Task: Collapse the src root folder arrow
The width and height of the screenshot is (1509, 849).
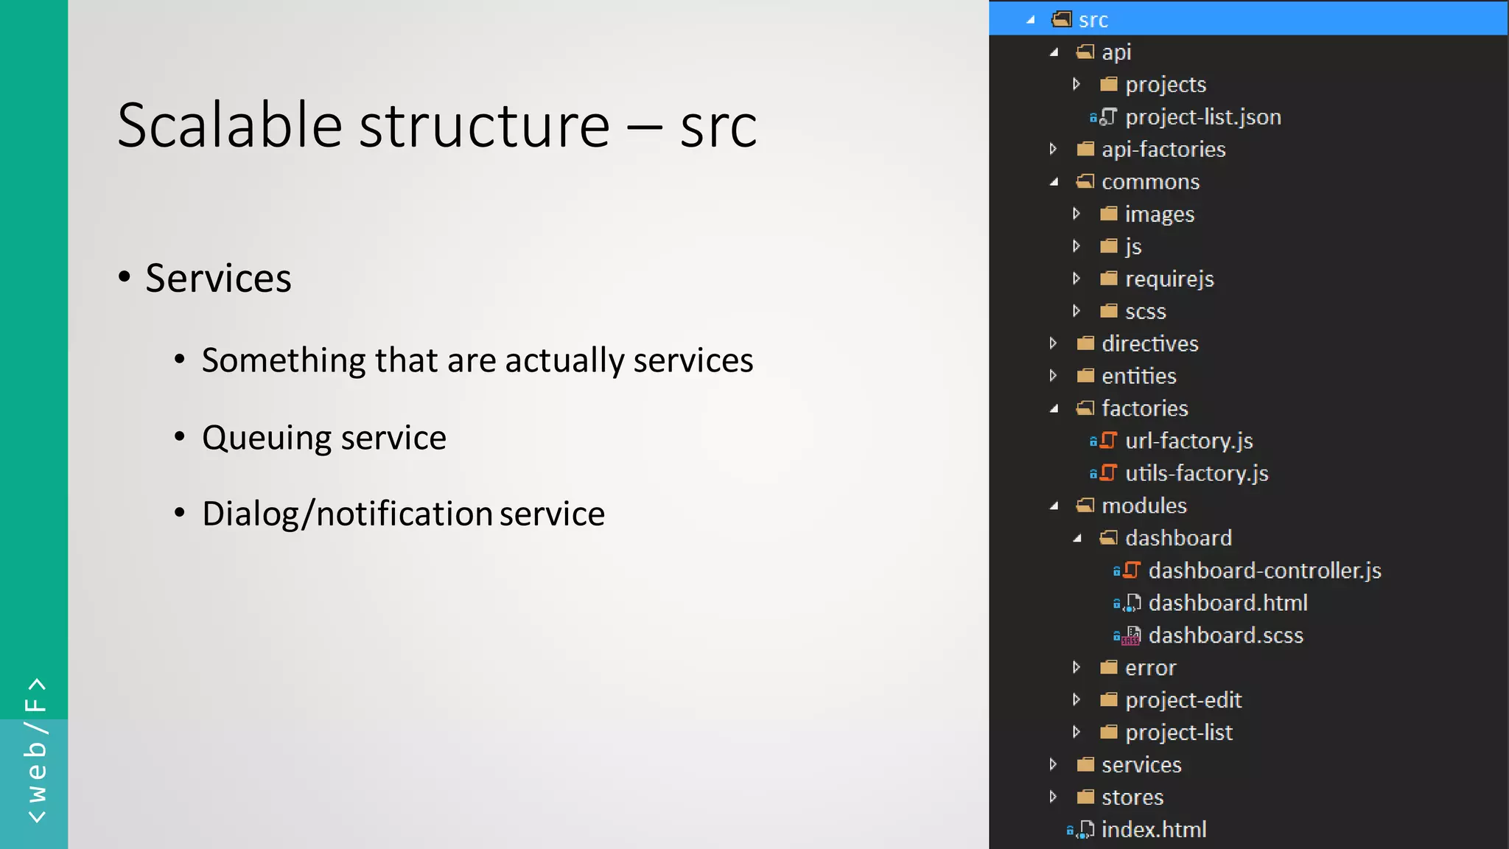Action: (x=1031, y=21)
